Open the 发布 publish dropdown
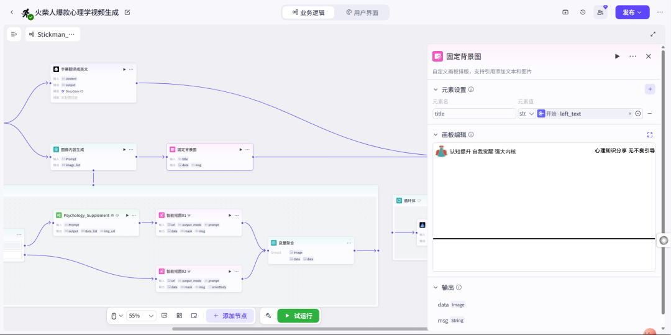Screen dimensions: 671x335 (632, 12)
